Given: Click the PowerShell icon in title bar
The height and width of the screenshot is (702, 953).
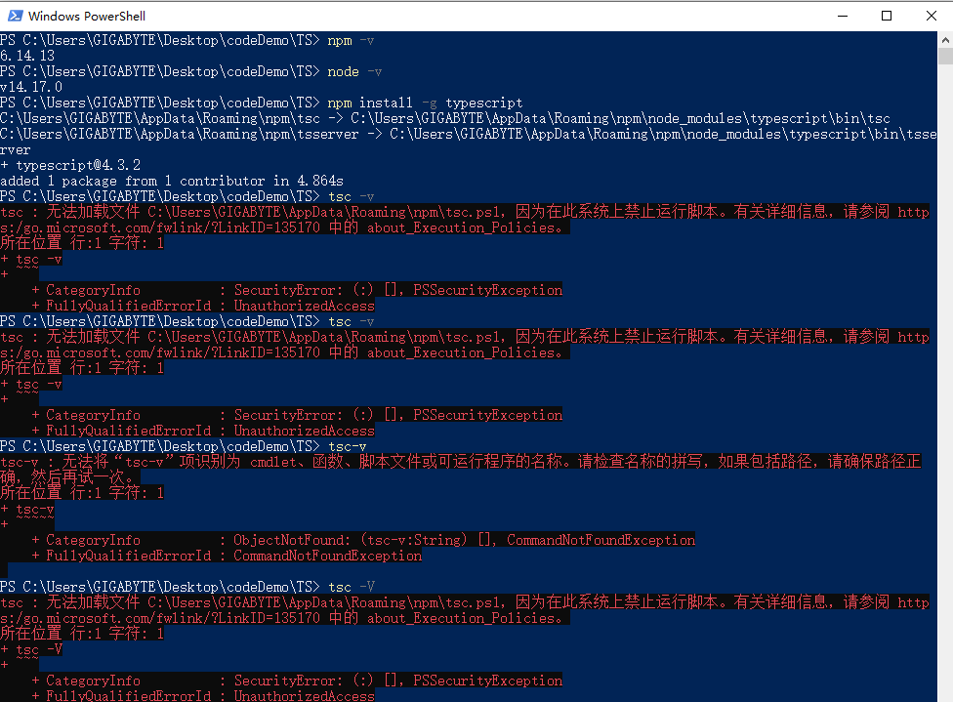Looking at the screenshot, I should 16,16.
